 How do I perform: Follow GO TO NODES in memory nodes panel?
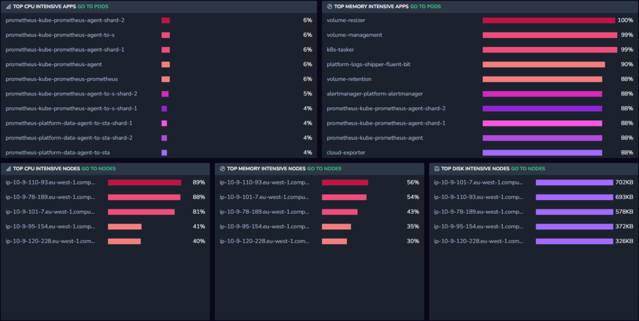tap(324, 168)
